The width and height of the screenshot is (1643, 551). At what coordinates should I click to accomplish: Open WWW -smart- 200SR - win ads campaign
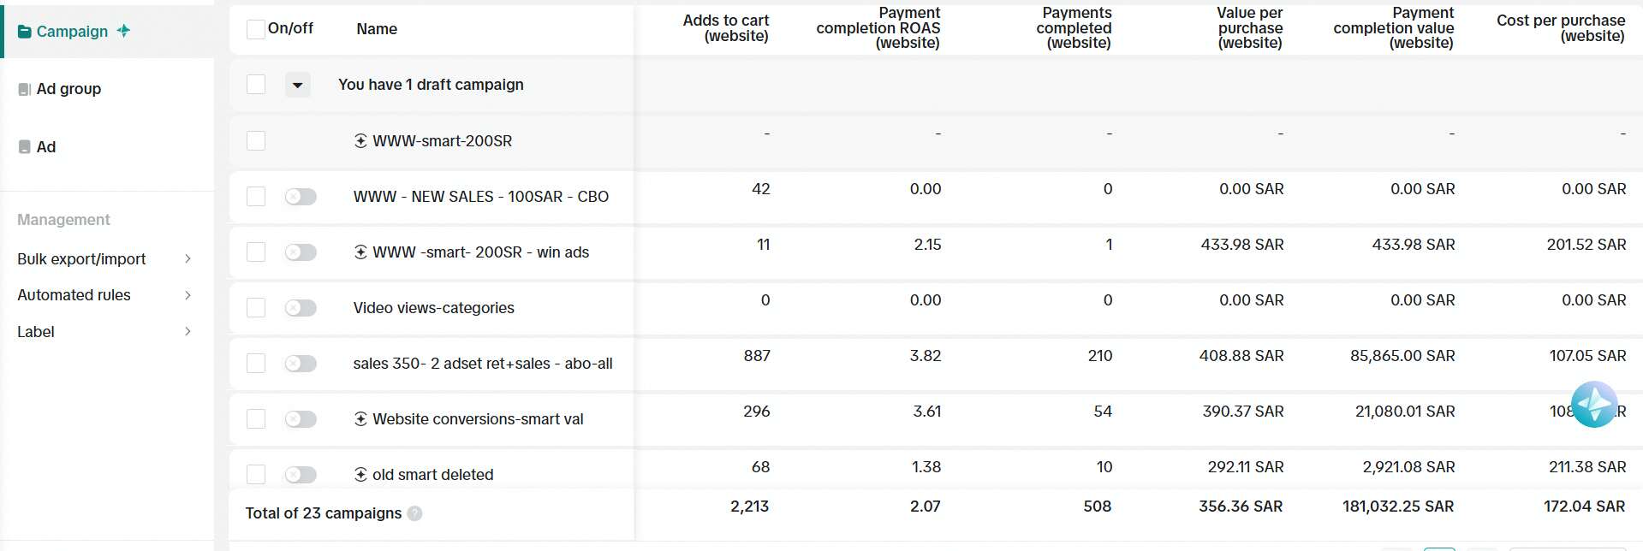480,252
